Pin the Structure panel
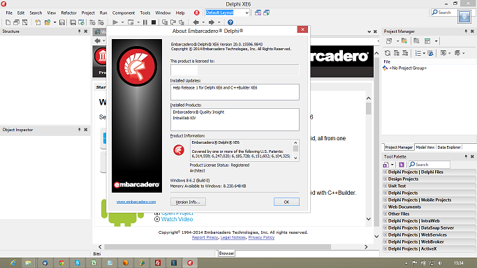477x268 pixels. click(x=80, y=31)
